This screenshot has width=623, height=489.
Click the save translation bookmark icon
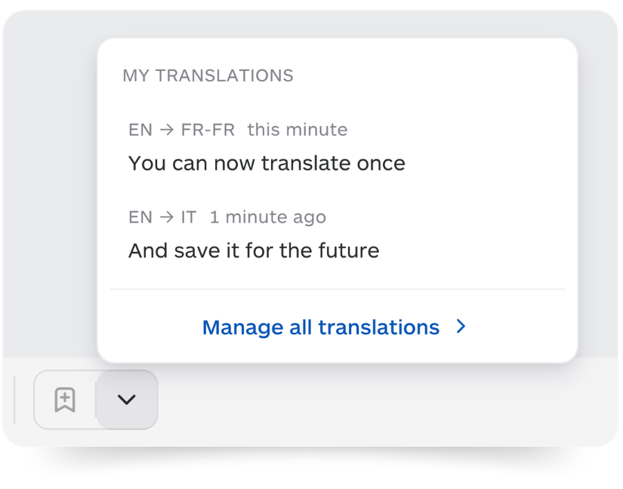click(65, 400)
